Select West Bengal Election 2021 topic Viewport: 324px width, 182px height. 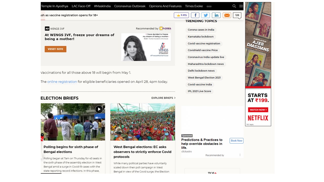(x=204, y=78)
